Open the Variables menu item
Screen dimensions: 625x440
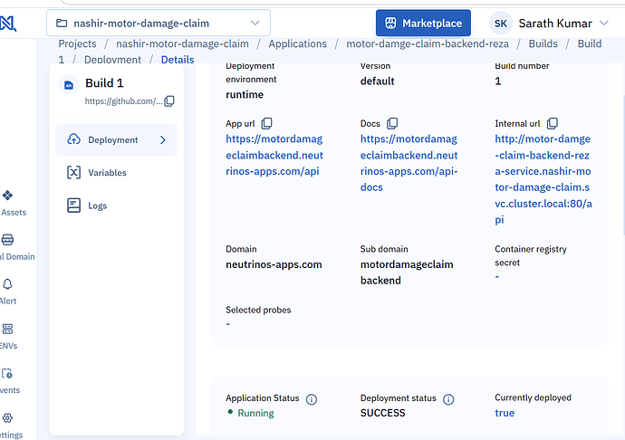[116, 173]
